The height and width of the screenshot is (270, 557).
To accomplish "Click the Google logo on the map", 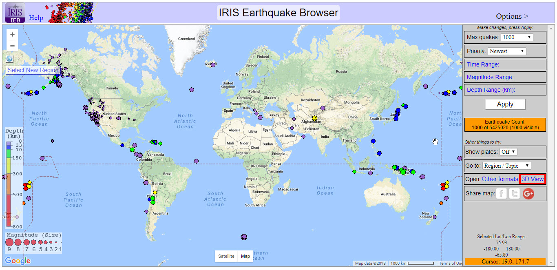I will [x=18, y=261].
